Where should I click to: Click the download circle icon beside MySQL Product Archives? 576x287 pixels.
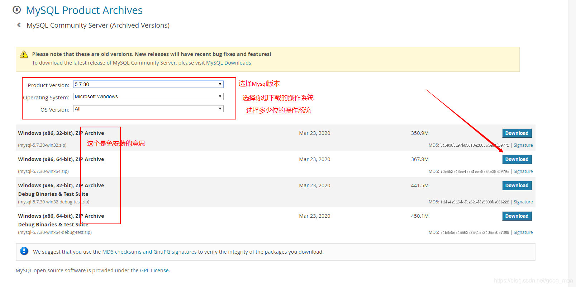coord(17,10)
